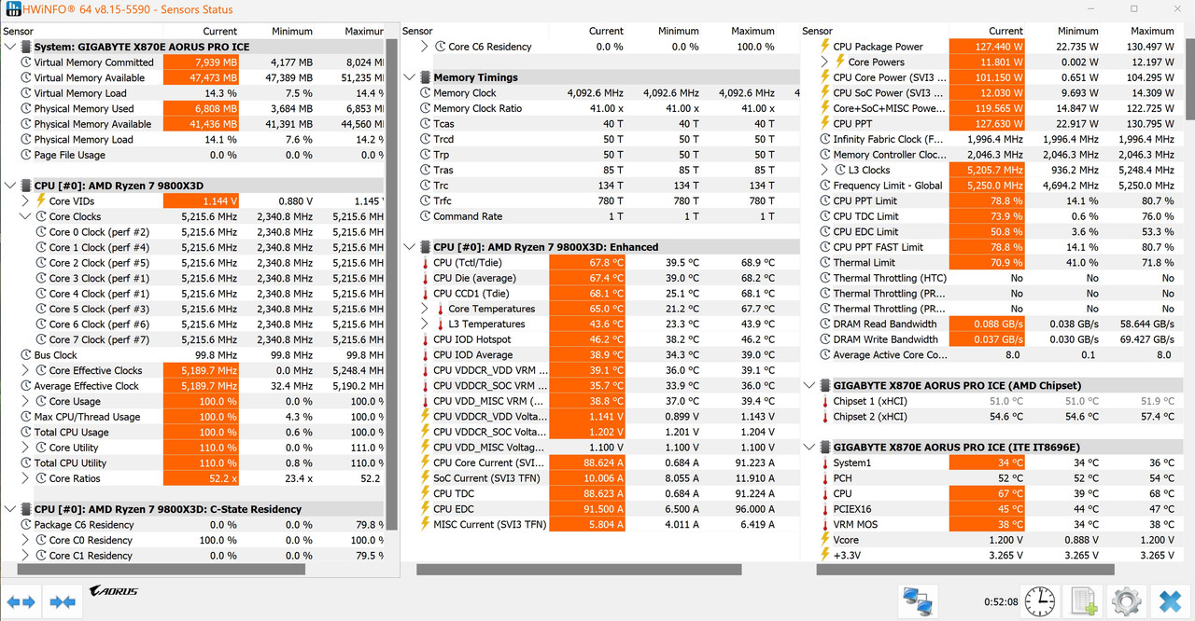Screen dimensions: 1195x621
Task: Click the 0:52:08 elapsed time
Action: (x=1001, y=602)
